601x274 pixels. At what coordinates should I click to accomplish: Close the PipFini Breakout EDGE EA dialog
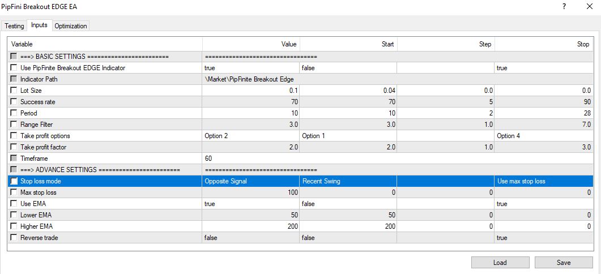[x=590, y=7]
